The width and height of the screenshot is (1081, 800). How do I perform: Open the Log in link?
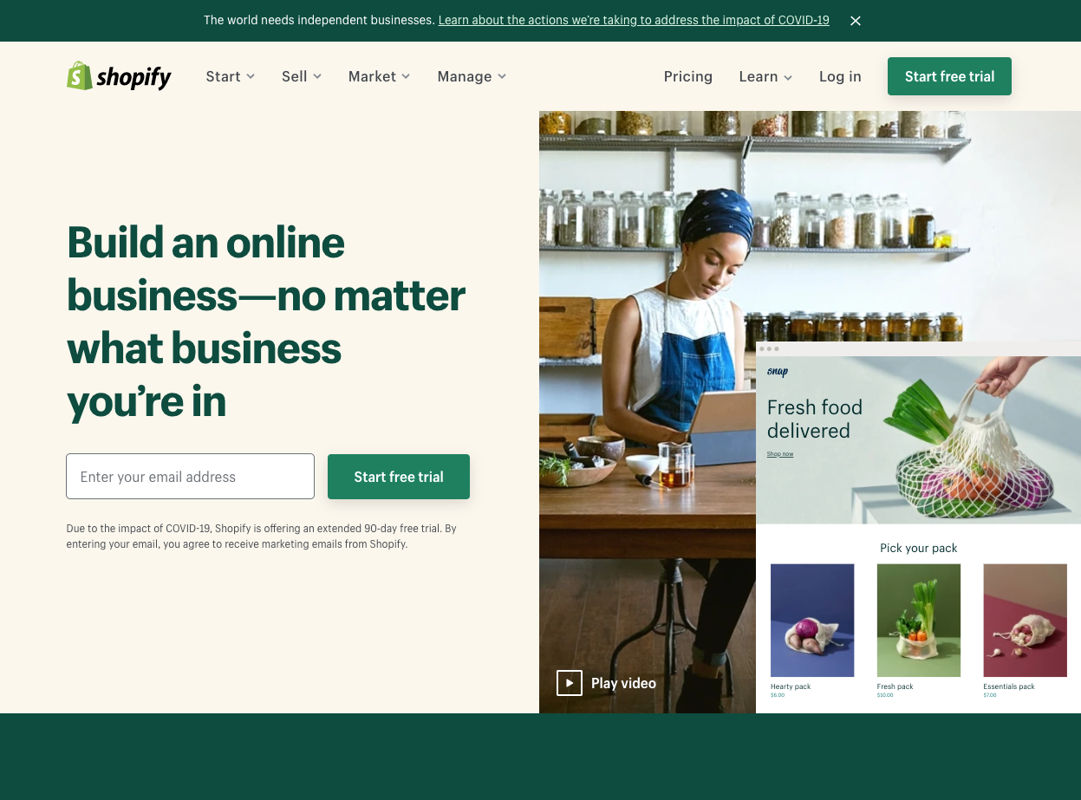840,76
